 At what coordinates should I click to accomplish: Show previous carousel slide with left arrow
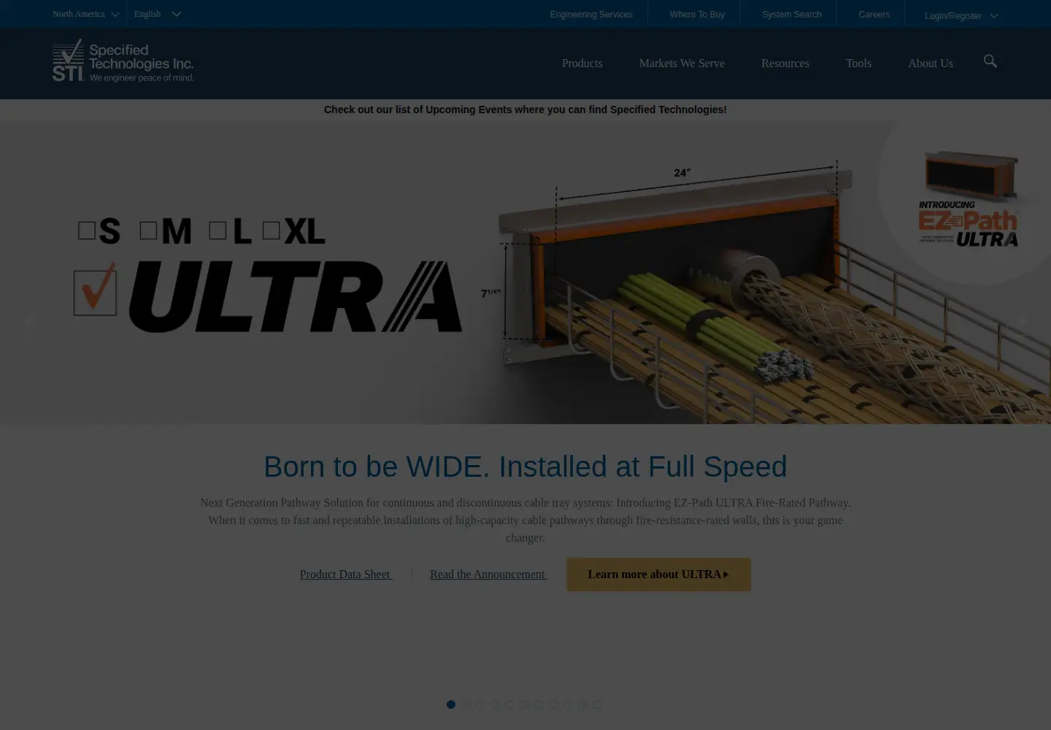pyautogui.click(x=28, y=321)
